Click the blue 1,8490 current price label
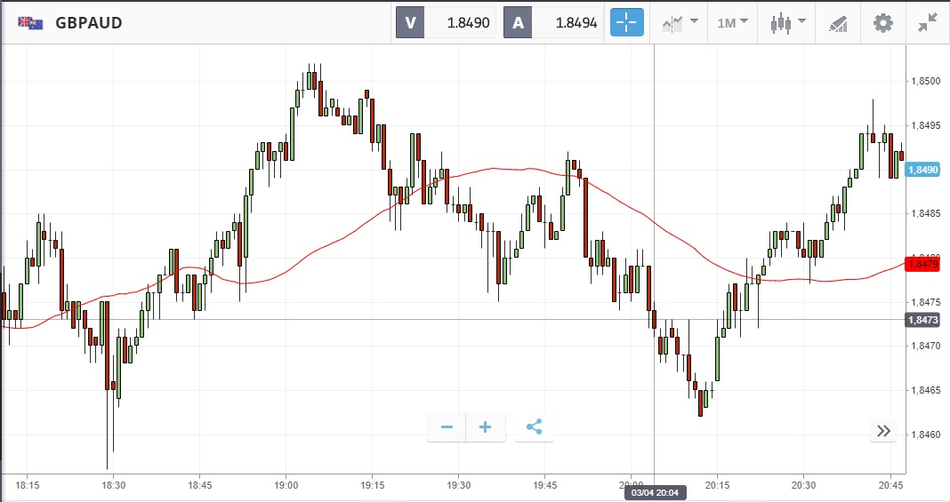 click(922, 169)
